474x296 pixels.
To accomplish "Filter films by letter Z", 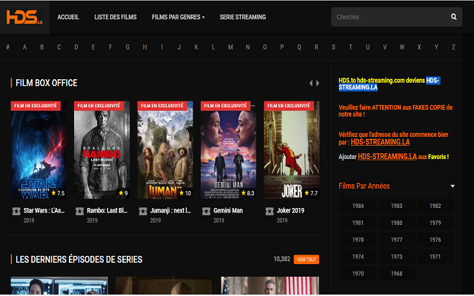I will 453,47.
